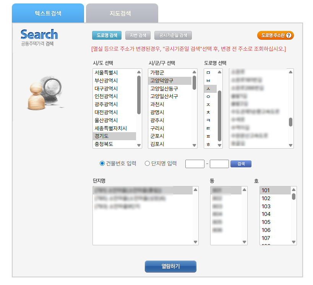Click scroll up arrow in 시/군/구 list
313x285 pixels.
point(194,72)
